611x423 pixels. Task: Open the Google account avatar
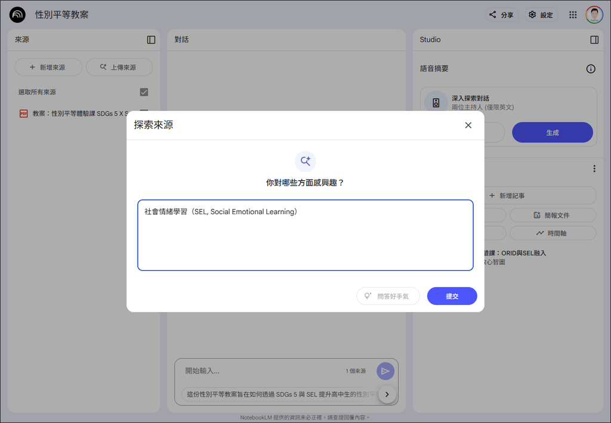tap(594, 14)
